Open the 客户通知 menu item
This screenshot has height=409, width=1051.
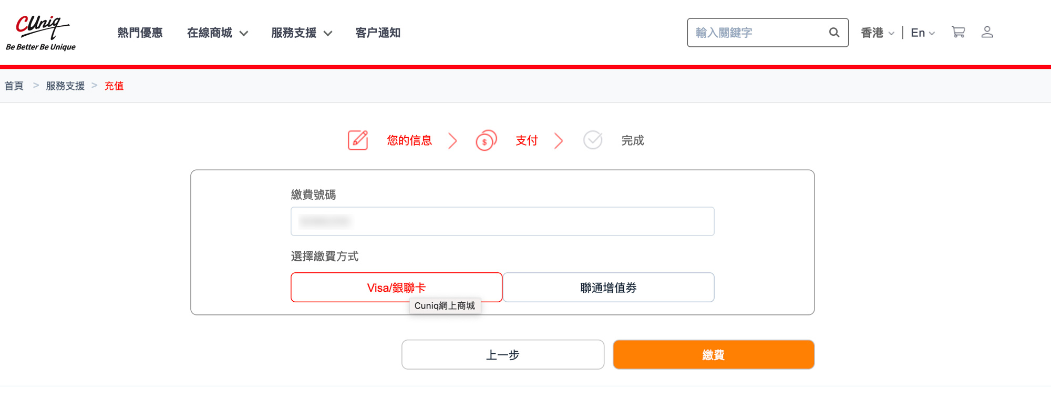coord(378,33)
